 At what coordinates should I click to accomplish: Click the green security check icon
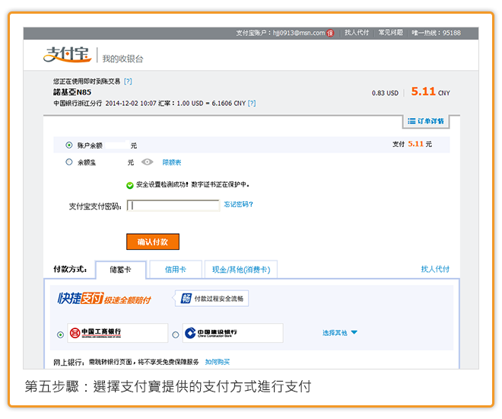(x=129, y=184)
